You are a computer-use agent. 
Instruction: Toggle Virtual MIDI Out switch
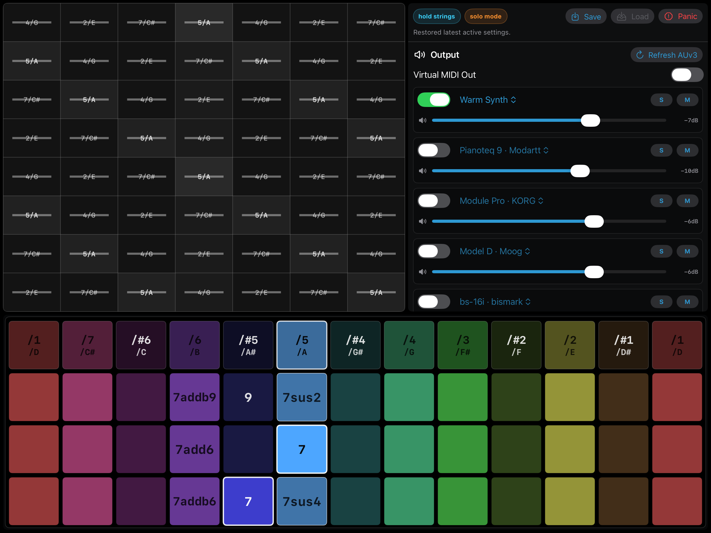click(687, 75)
